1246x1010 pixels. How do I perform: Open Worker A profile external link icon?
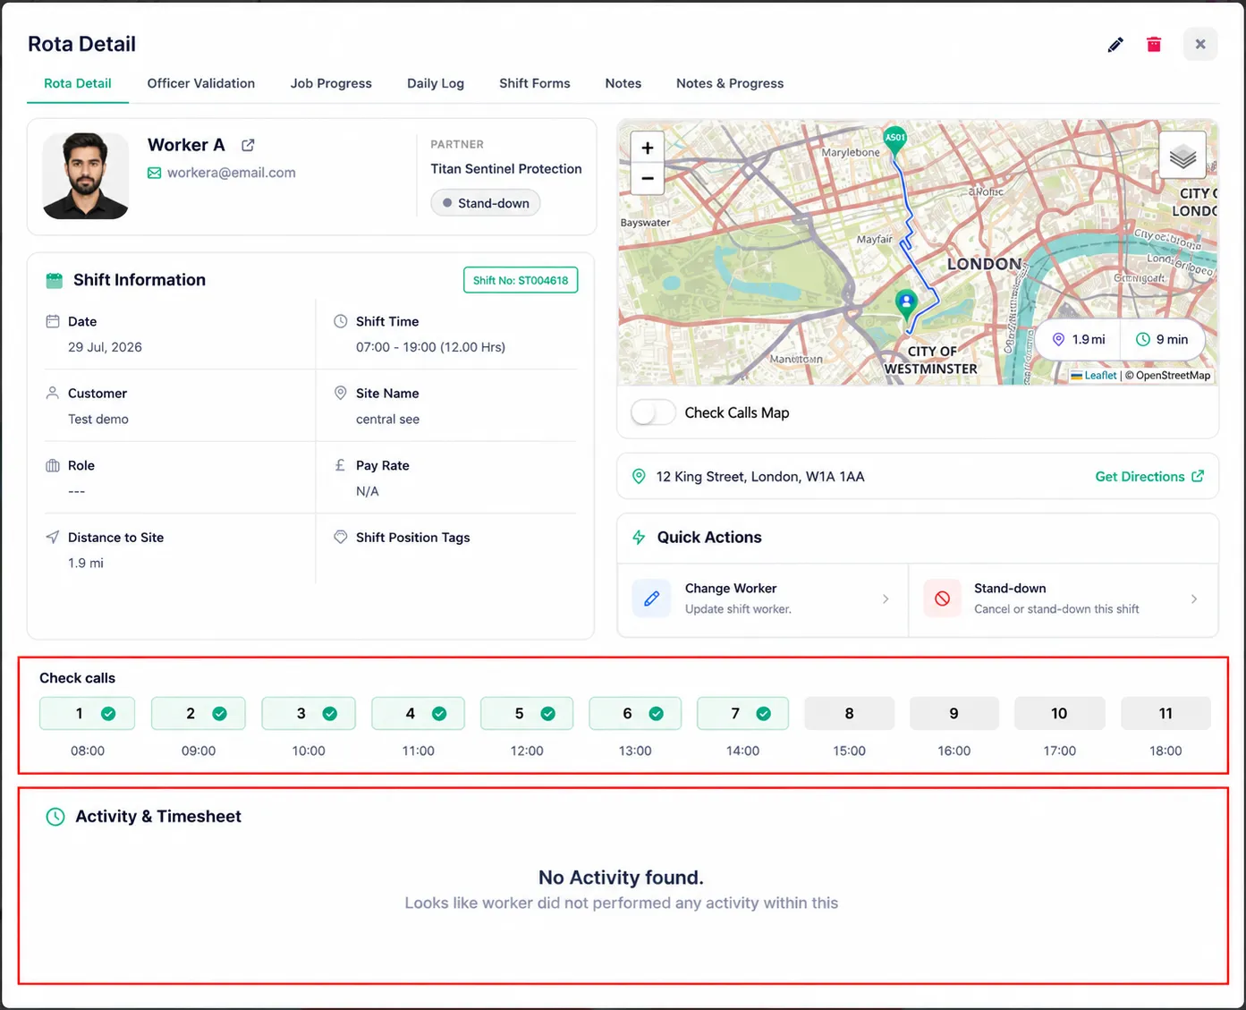(248, 145)
